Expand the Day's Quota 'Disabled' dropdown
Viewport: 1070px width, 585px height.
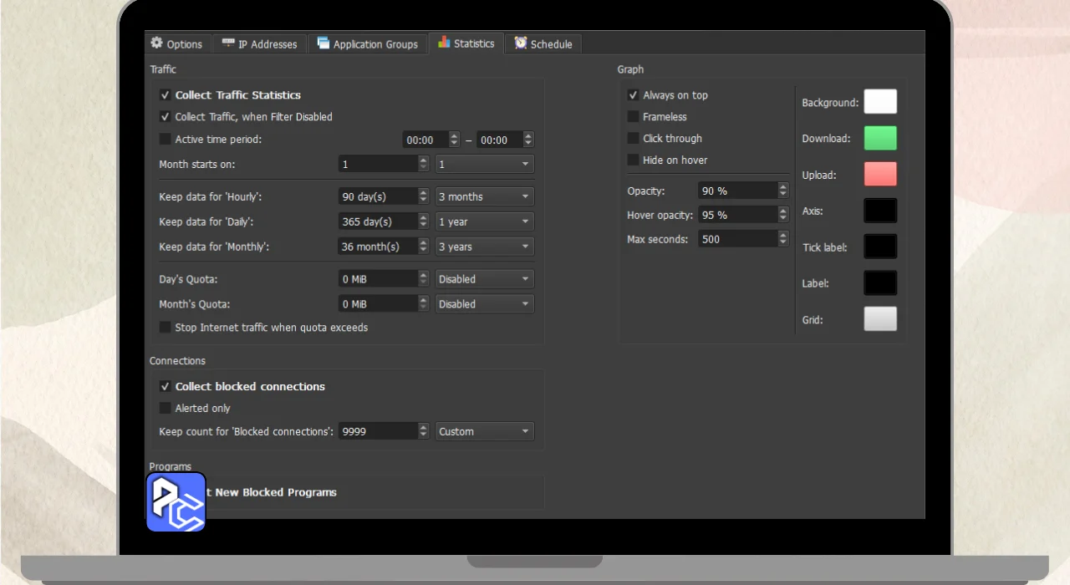click(484, 279)
